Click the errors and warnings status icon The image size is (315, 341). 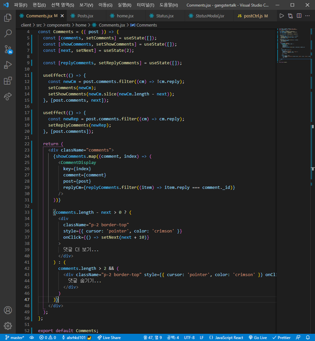pyautogui.click(x=48, y=338)
